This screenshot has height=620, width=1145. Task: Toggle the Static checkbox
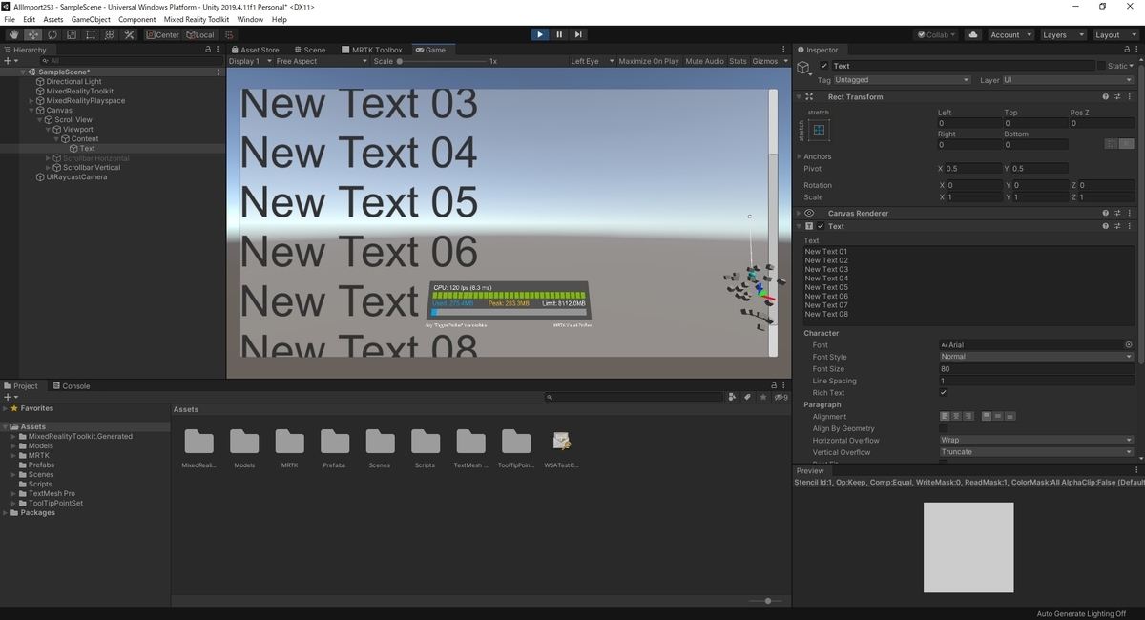click(x=1101, y=66)
